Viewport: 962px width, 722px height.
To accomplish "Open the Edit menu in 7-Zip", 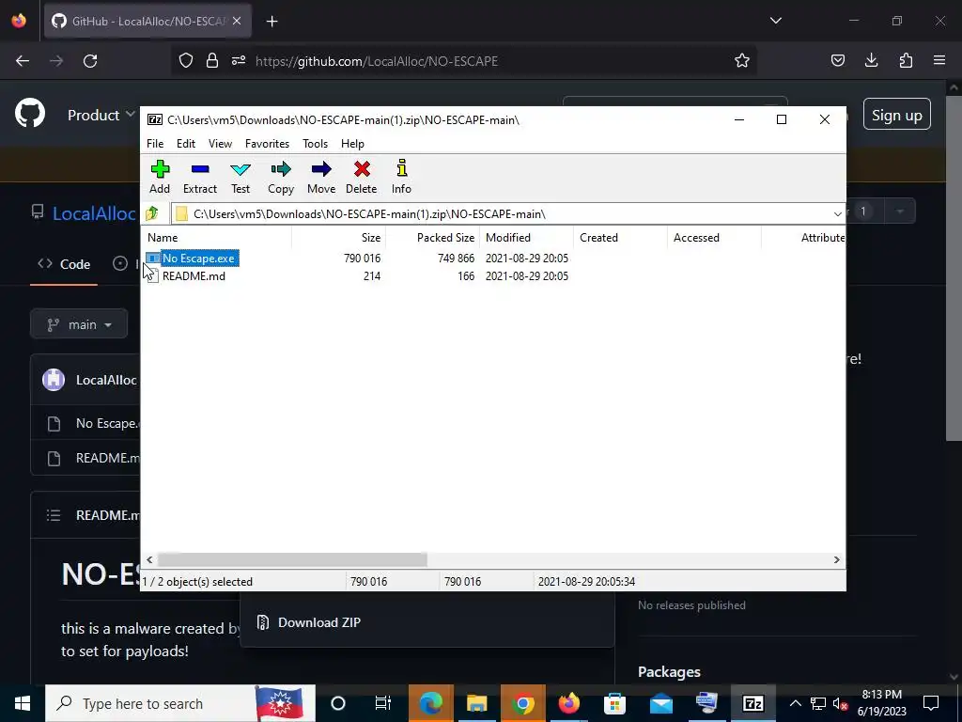I will [x=186, y=144].
